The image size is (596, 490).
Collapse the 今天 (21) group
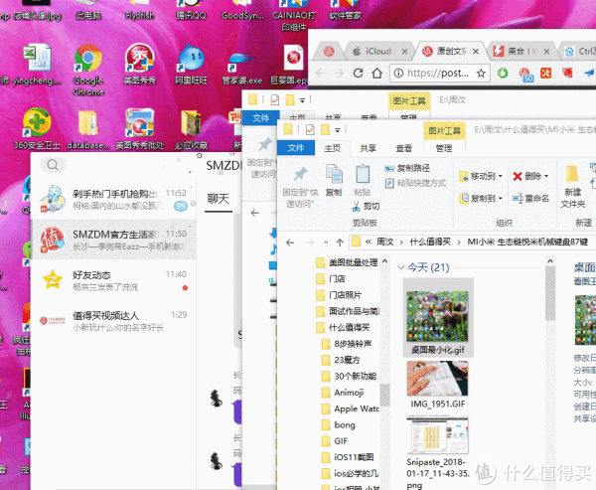pos(400,267)
